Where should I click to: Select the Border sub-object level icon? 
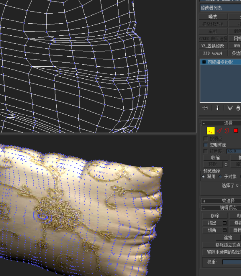(x=227, y=131)
